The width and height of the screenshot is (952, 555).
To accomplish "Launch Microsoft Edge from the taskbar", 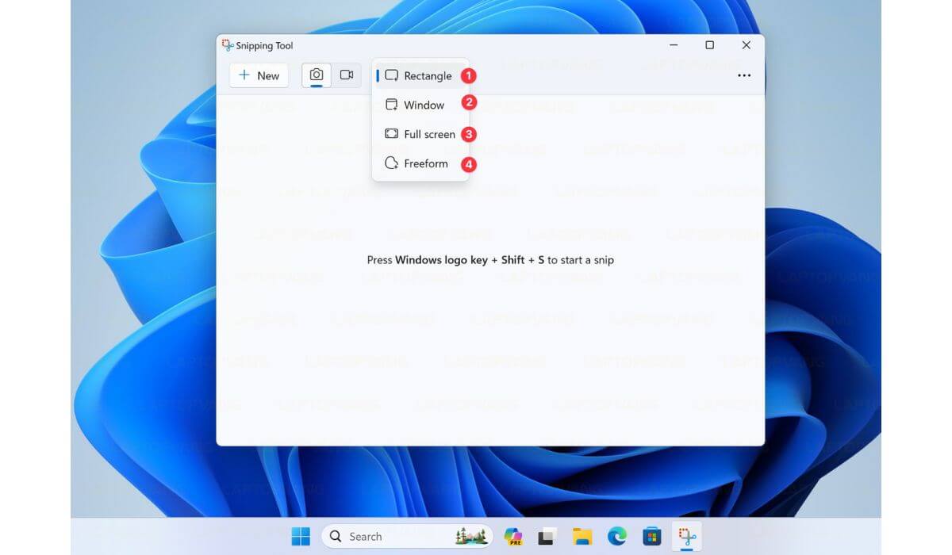I will [x=617, y=537].
